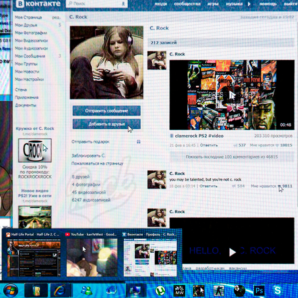This screenshot has width=298, height=298.
Task: Open the люди header menu item
Action: coord(161,4)
